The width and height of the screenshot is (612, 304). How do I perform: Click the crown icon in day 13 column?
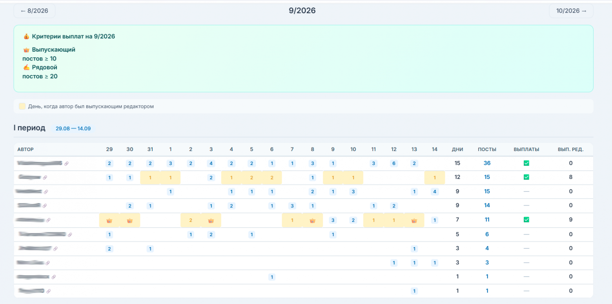point(414,220)
